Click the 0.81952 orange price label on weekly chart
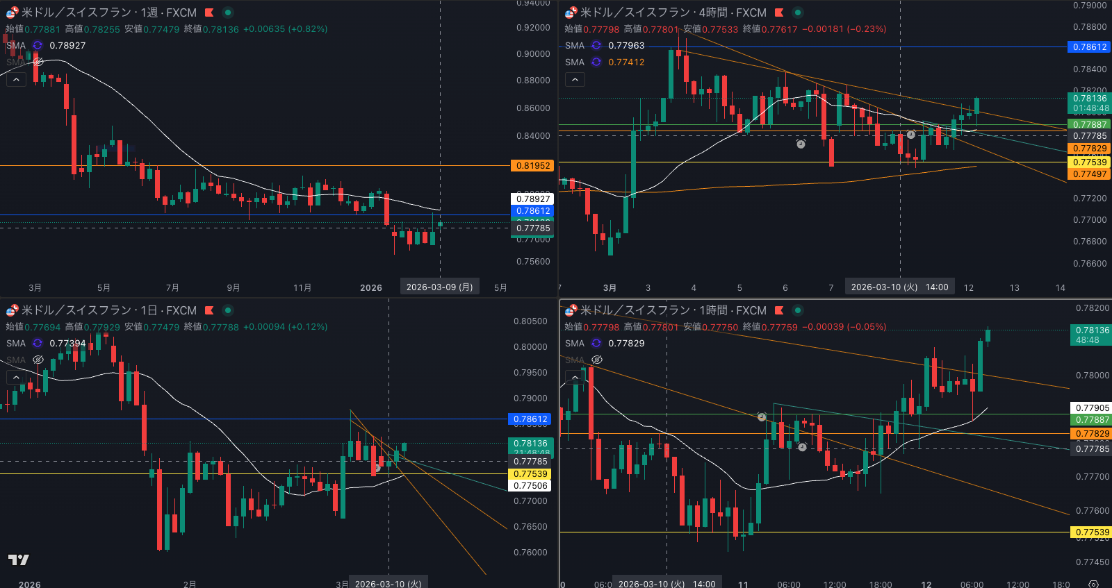 pyautogui.click(x=533, y=166)
